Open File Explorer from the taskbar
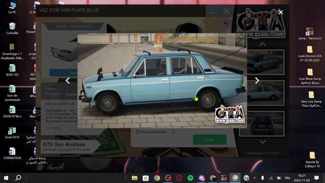This screenshot has height=183, width=325. point(135,178)
